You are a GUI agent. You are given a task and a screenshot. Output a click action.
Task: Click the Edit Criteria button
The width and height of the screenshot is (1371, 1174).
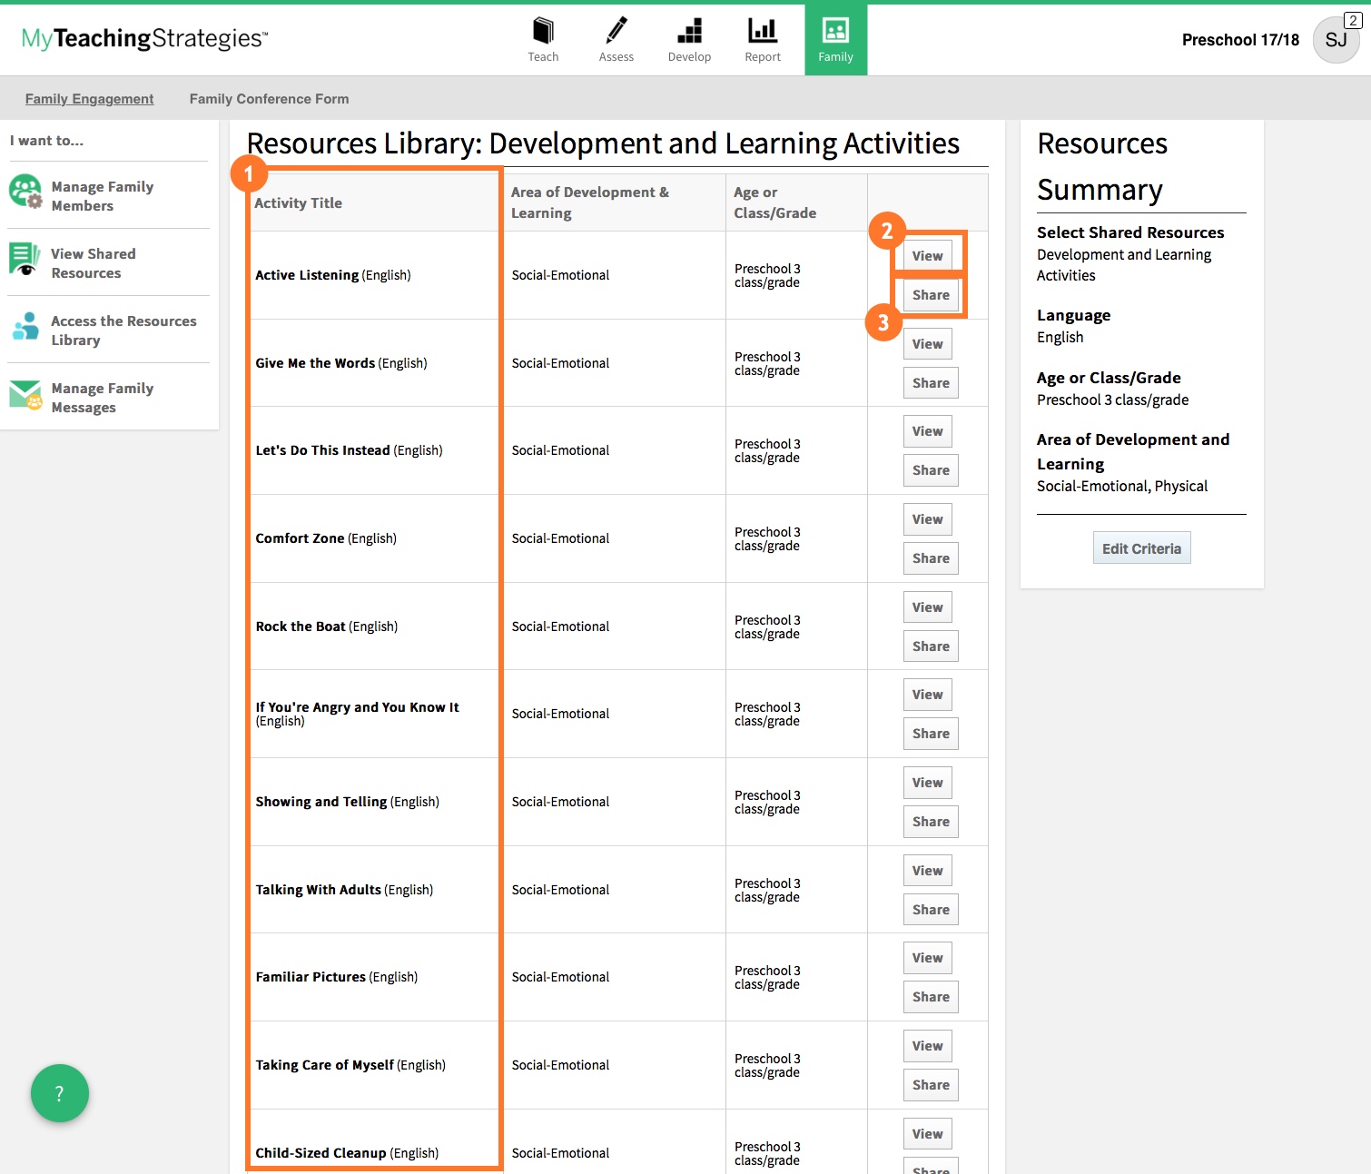(x=1141, y=548)
